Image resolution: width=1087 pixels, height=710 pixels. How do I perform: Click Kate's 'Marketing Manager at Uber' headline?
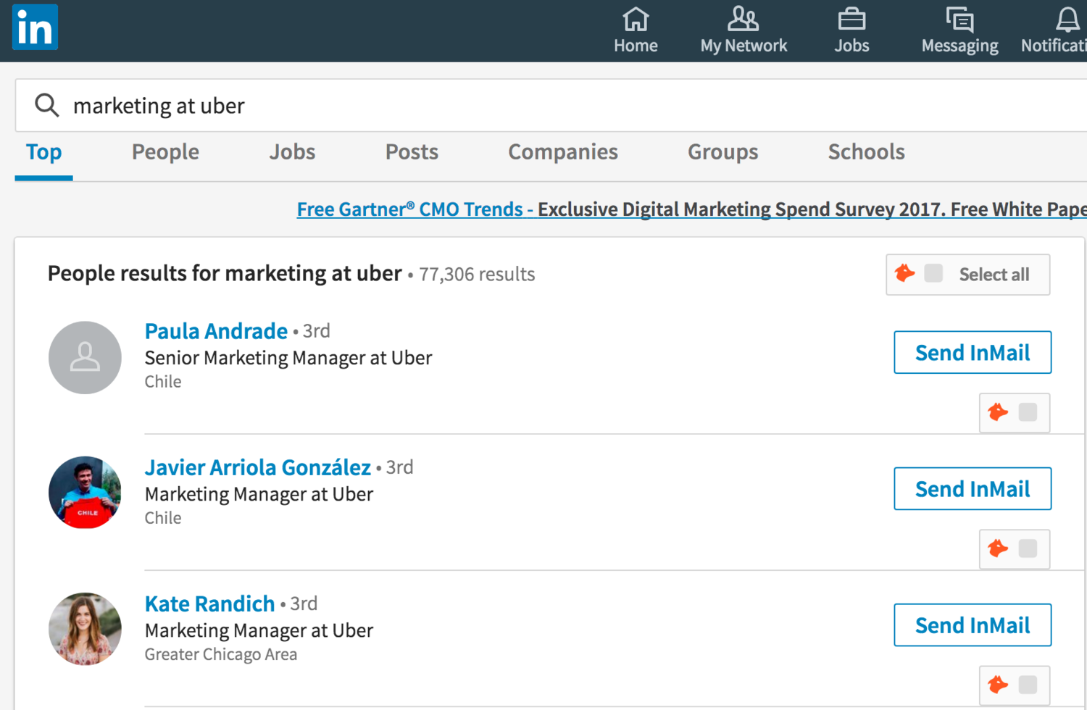(259, 630)
